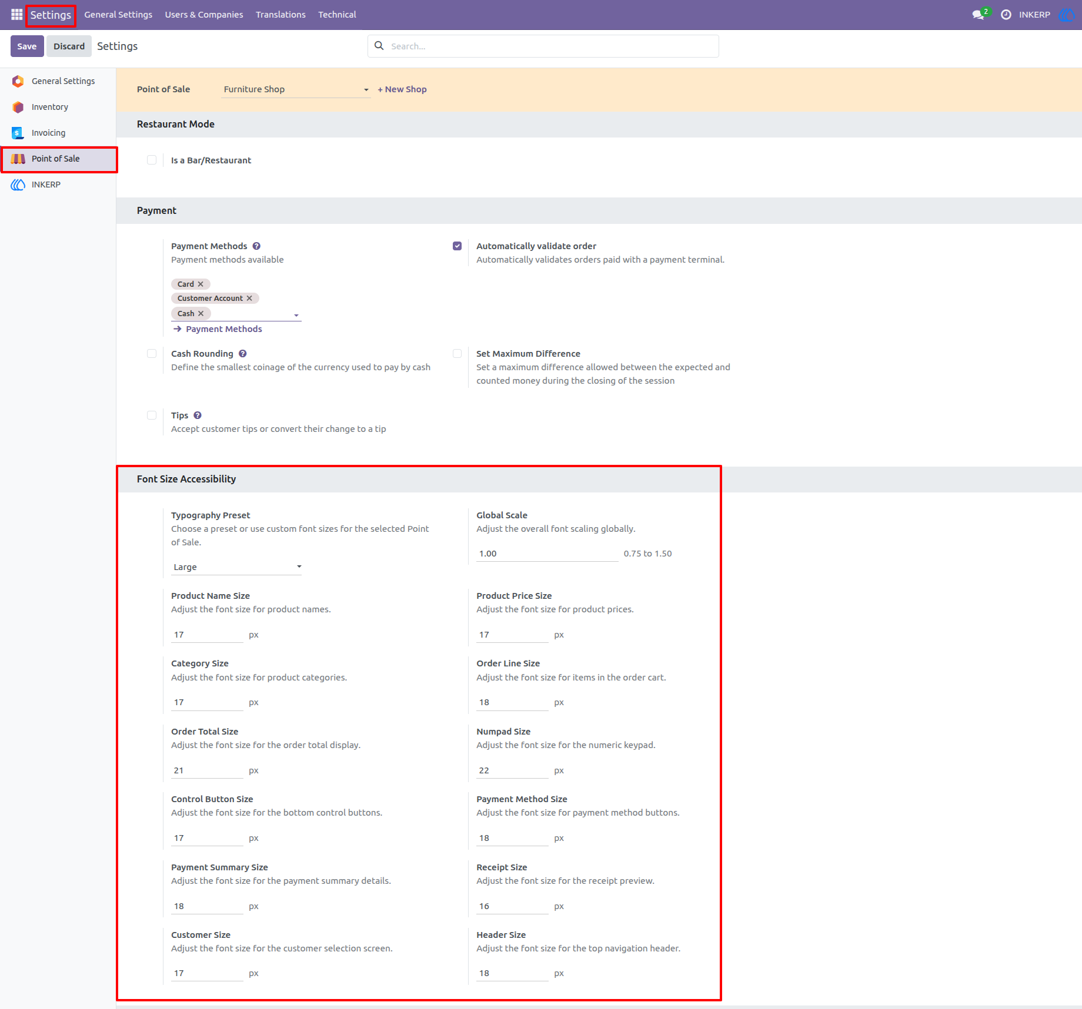Enable Set Maximum Difference checkbox

(x=457, y=354)
